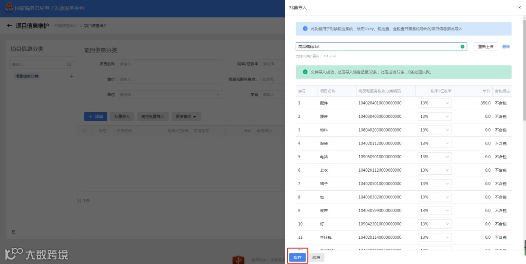Viewport: 526px width, 264px height.
Task: Click the search icon in the category panel
Action: 69,65
